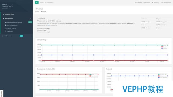Open the feedback tab at bottom left

[1, 93]
